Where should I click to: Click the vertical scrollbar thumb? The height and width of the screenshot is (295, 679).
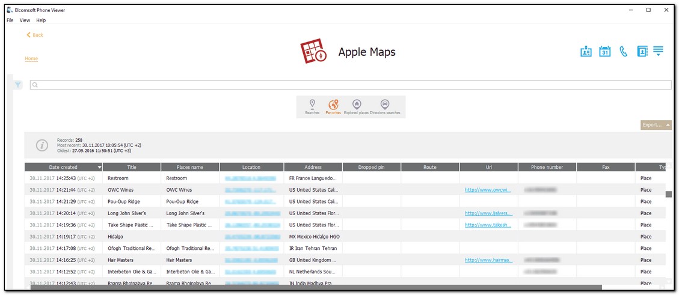pos(669,194)
